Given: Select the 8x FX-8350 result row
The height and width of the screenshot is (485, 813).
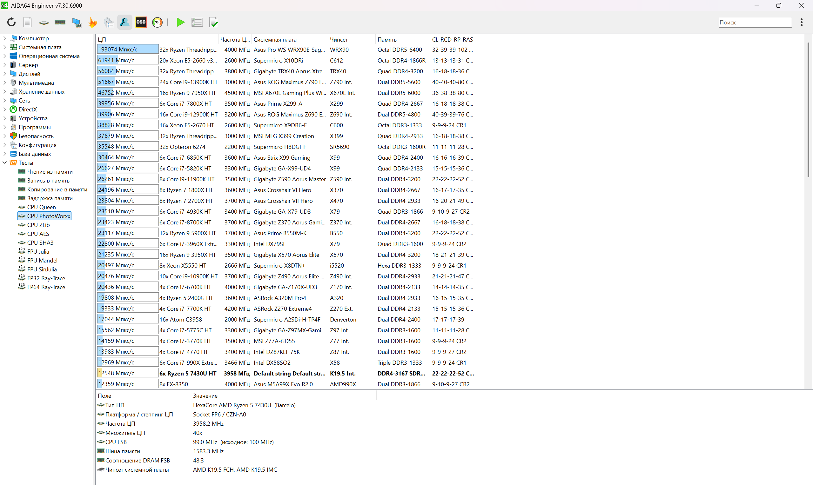Looking at the screenshot, I should pyautogui.click(x=286, y=384).
